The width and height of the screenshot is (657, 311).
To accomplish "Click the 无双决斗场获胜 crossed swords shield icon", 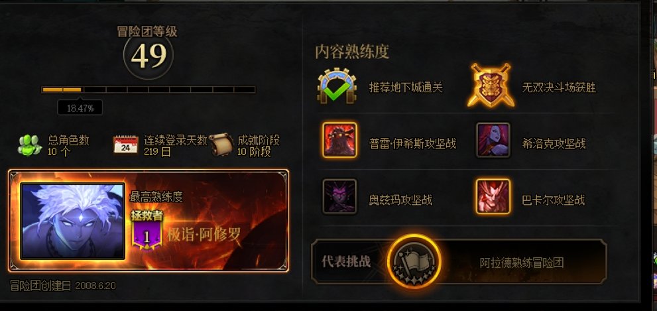I will coord(491,86).
